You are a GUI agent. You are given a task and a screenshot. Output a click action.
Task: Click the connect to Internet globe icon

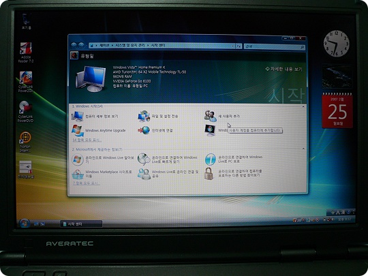click(x=144, y=130)
